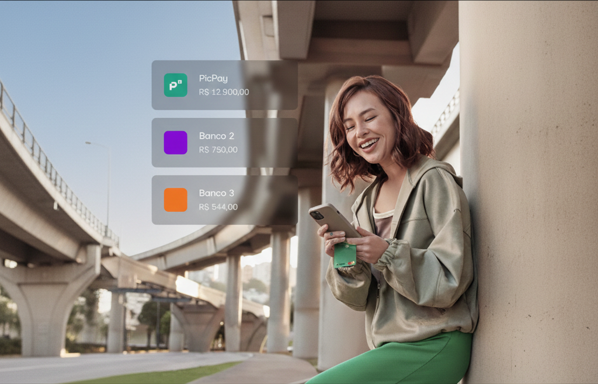Click the R$ 544,00 balance
This screenshot has height=384, width=598.
218,207
